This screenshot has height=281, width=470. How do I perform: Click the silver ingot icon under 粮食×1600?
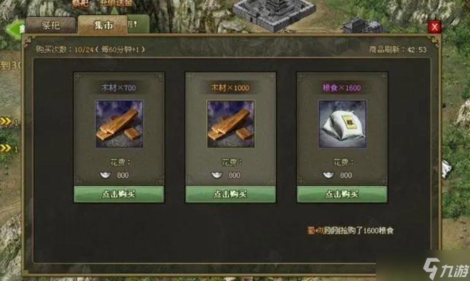tap(328, 175)
